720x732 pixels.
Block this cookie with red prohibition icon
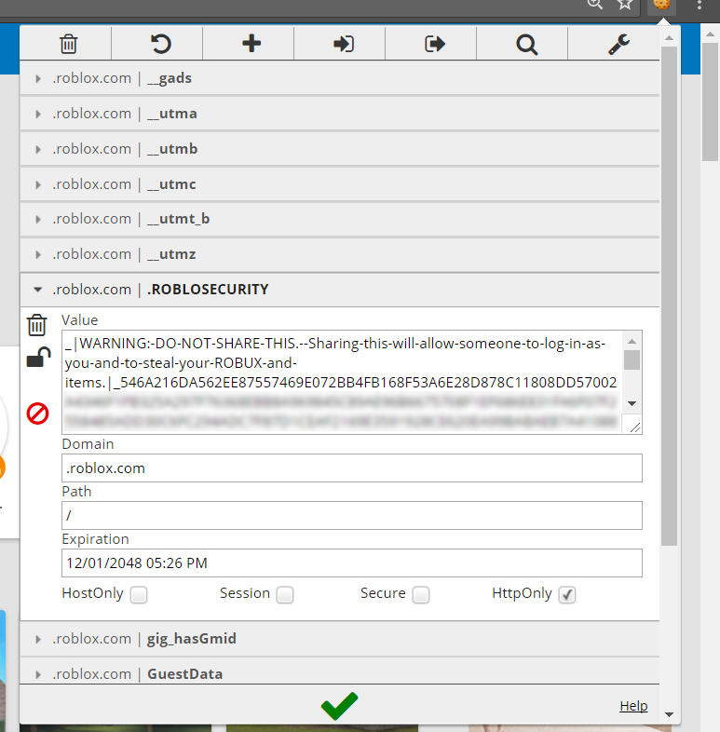(37, 413)
